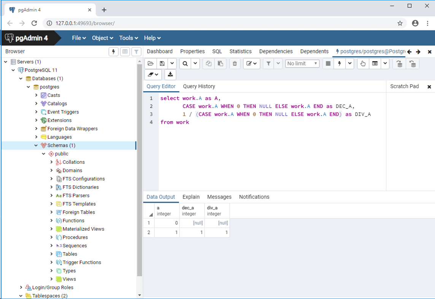
Task: Switch to the SQL tab
Action: click(x=217, y=51)
